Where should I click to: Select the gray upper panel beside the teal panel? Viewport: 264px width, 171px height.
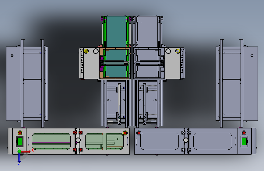tap(147, 31)
